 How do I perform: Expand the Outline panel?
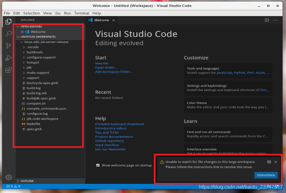tap(27, 181)
